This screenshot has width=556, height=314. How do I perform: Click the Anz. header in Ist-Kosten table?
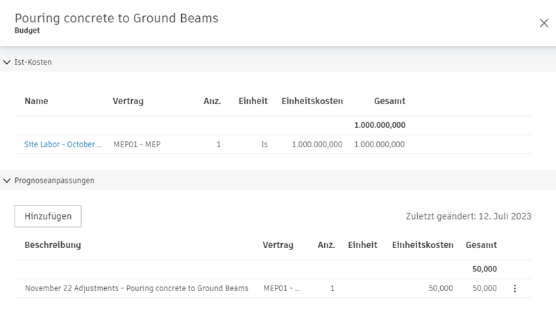click(x=212, y=101)
